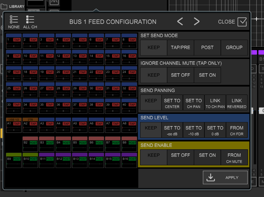Set send panning to center

pyautogui.click(x=172, y=103)
